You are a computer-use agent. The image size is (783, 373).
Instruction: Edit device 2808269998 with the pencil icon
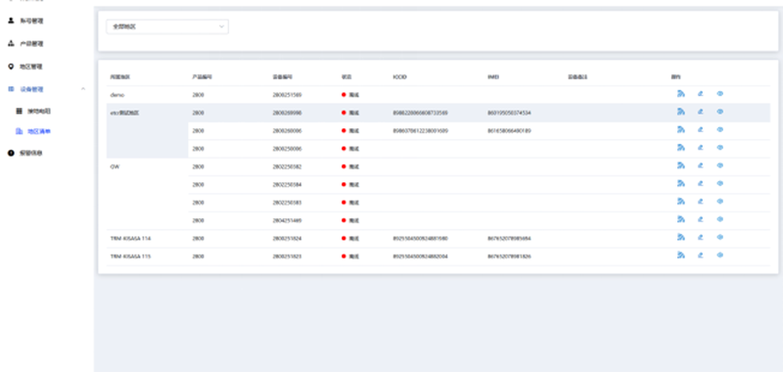click(x=700, y=112)
